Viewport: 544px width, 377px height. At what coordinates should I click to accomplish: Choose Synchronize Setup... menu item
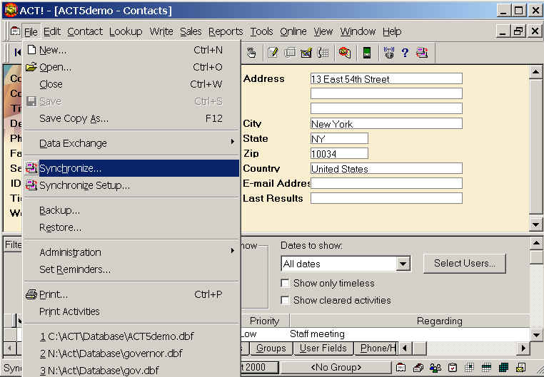pos(131,185)
